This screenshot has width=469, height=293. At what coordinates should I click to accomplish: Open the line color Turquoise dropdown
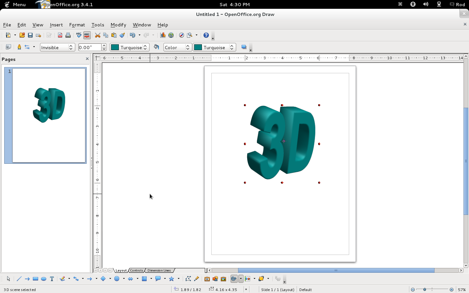click(x=146, y=48)
